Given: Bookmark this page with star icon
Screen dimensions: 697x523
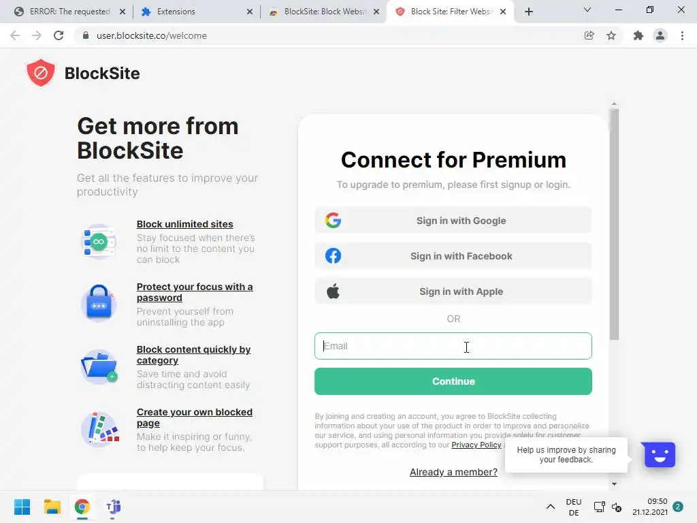Looking at the screenshot, I should coord(611,35).
